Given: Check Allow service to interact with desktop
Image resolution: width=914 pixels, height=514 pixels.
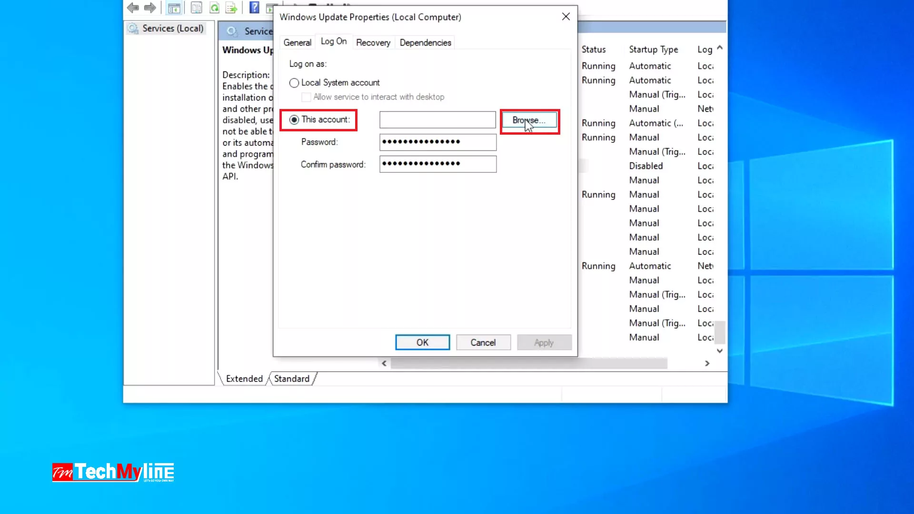Looking at the screenshot, I should [306, 97].
